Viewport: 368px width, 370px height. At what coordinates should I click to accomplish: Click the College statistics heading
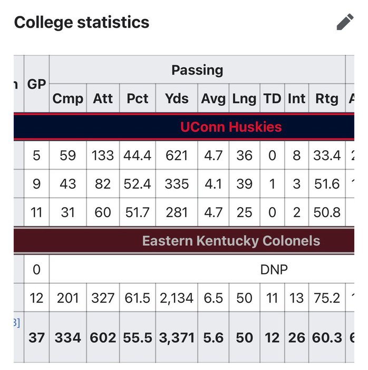82,22
